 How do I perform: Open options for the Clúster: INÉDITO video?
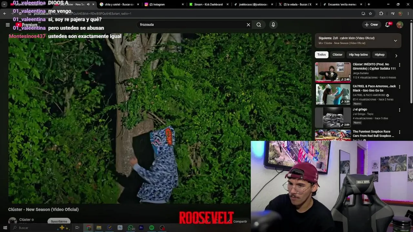click(x=399, y=65)
